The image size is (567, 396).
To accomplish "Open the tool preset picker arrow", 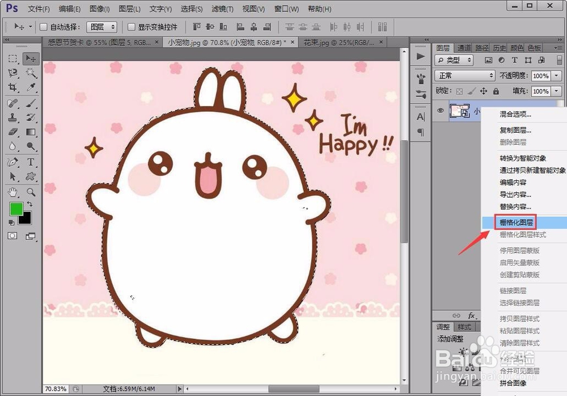I will pyautogui.click(x=31, y=27).
